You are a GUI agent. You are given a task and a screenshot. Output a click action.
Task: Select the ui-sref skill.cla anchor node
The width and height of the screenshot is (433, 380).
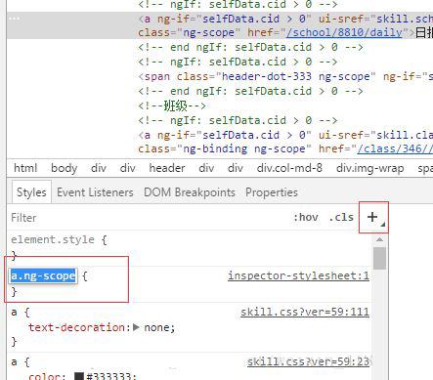pyautogui.click(x=285, y=142)
